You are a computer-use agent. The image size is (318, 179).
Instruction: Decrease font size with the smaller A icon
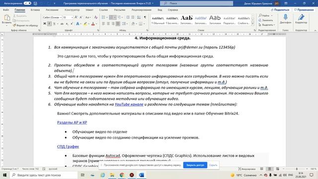[x=81, y=17]
